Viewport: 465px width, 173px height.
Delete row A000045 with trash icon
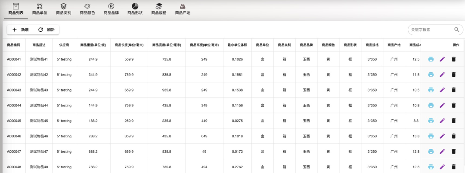(453, 121)
